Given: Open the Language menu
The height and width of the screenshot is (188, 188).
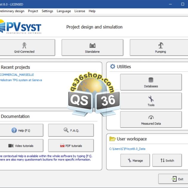Looking at the screenshot, I should (x=64, y=11).
